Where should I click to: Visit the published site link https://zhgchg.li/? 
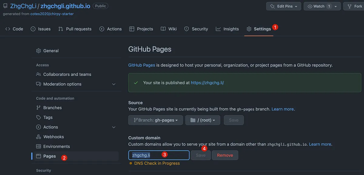(207, 83)
